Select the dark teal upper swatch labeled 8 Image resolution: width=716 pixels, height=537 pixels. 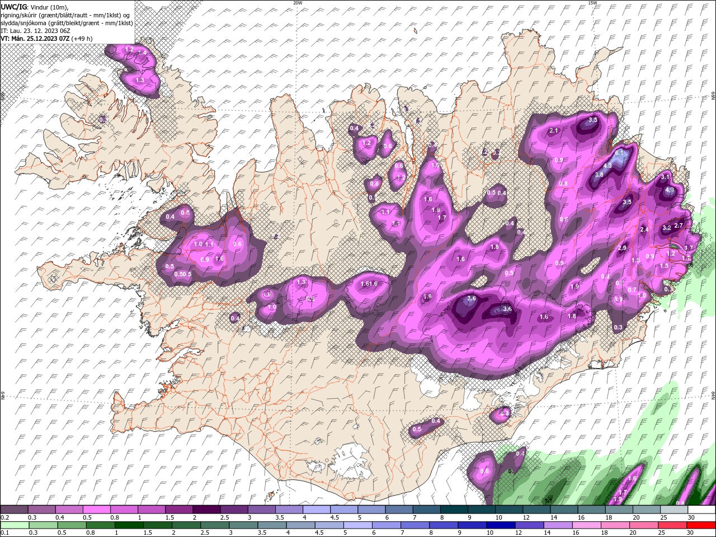[x=453, y=510]
